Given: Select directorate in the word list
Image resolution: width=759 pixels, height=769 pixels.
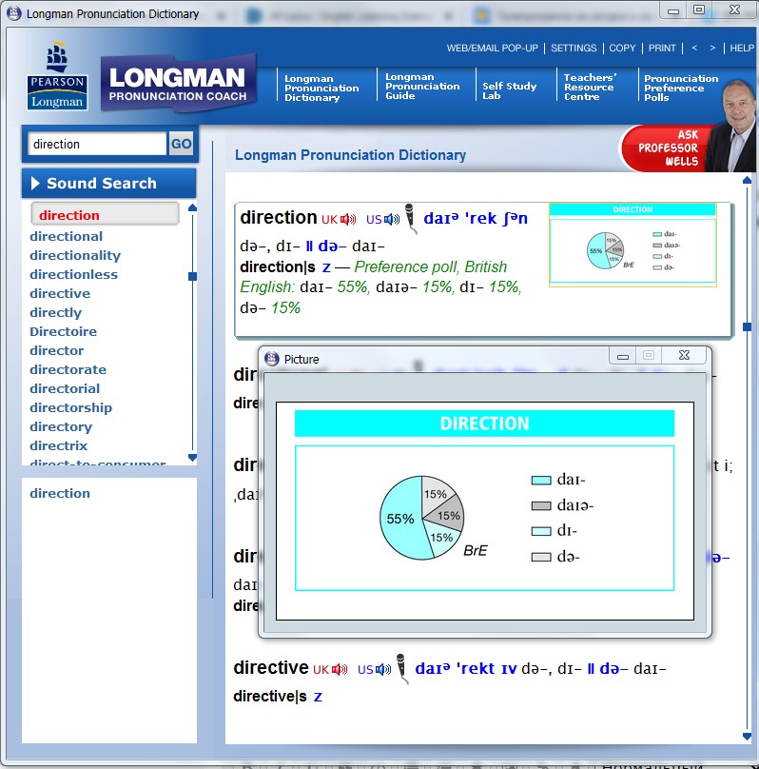Looking at the screenshot, I should tap(68, 369).
